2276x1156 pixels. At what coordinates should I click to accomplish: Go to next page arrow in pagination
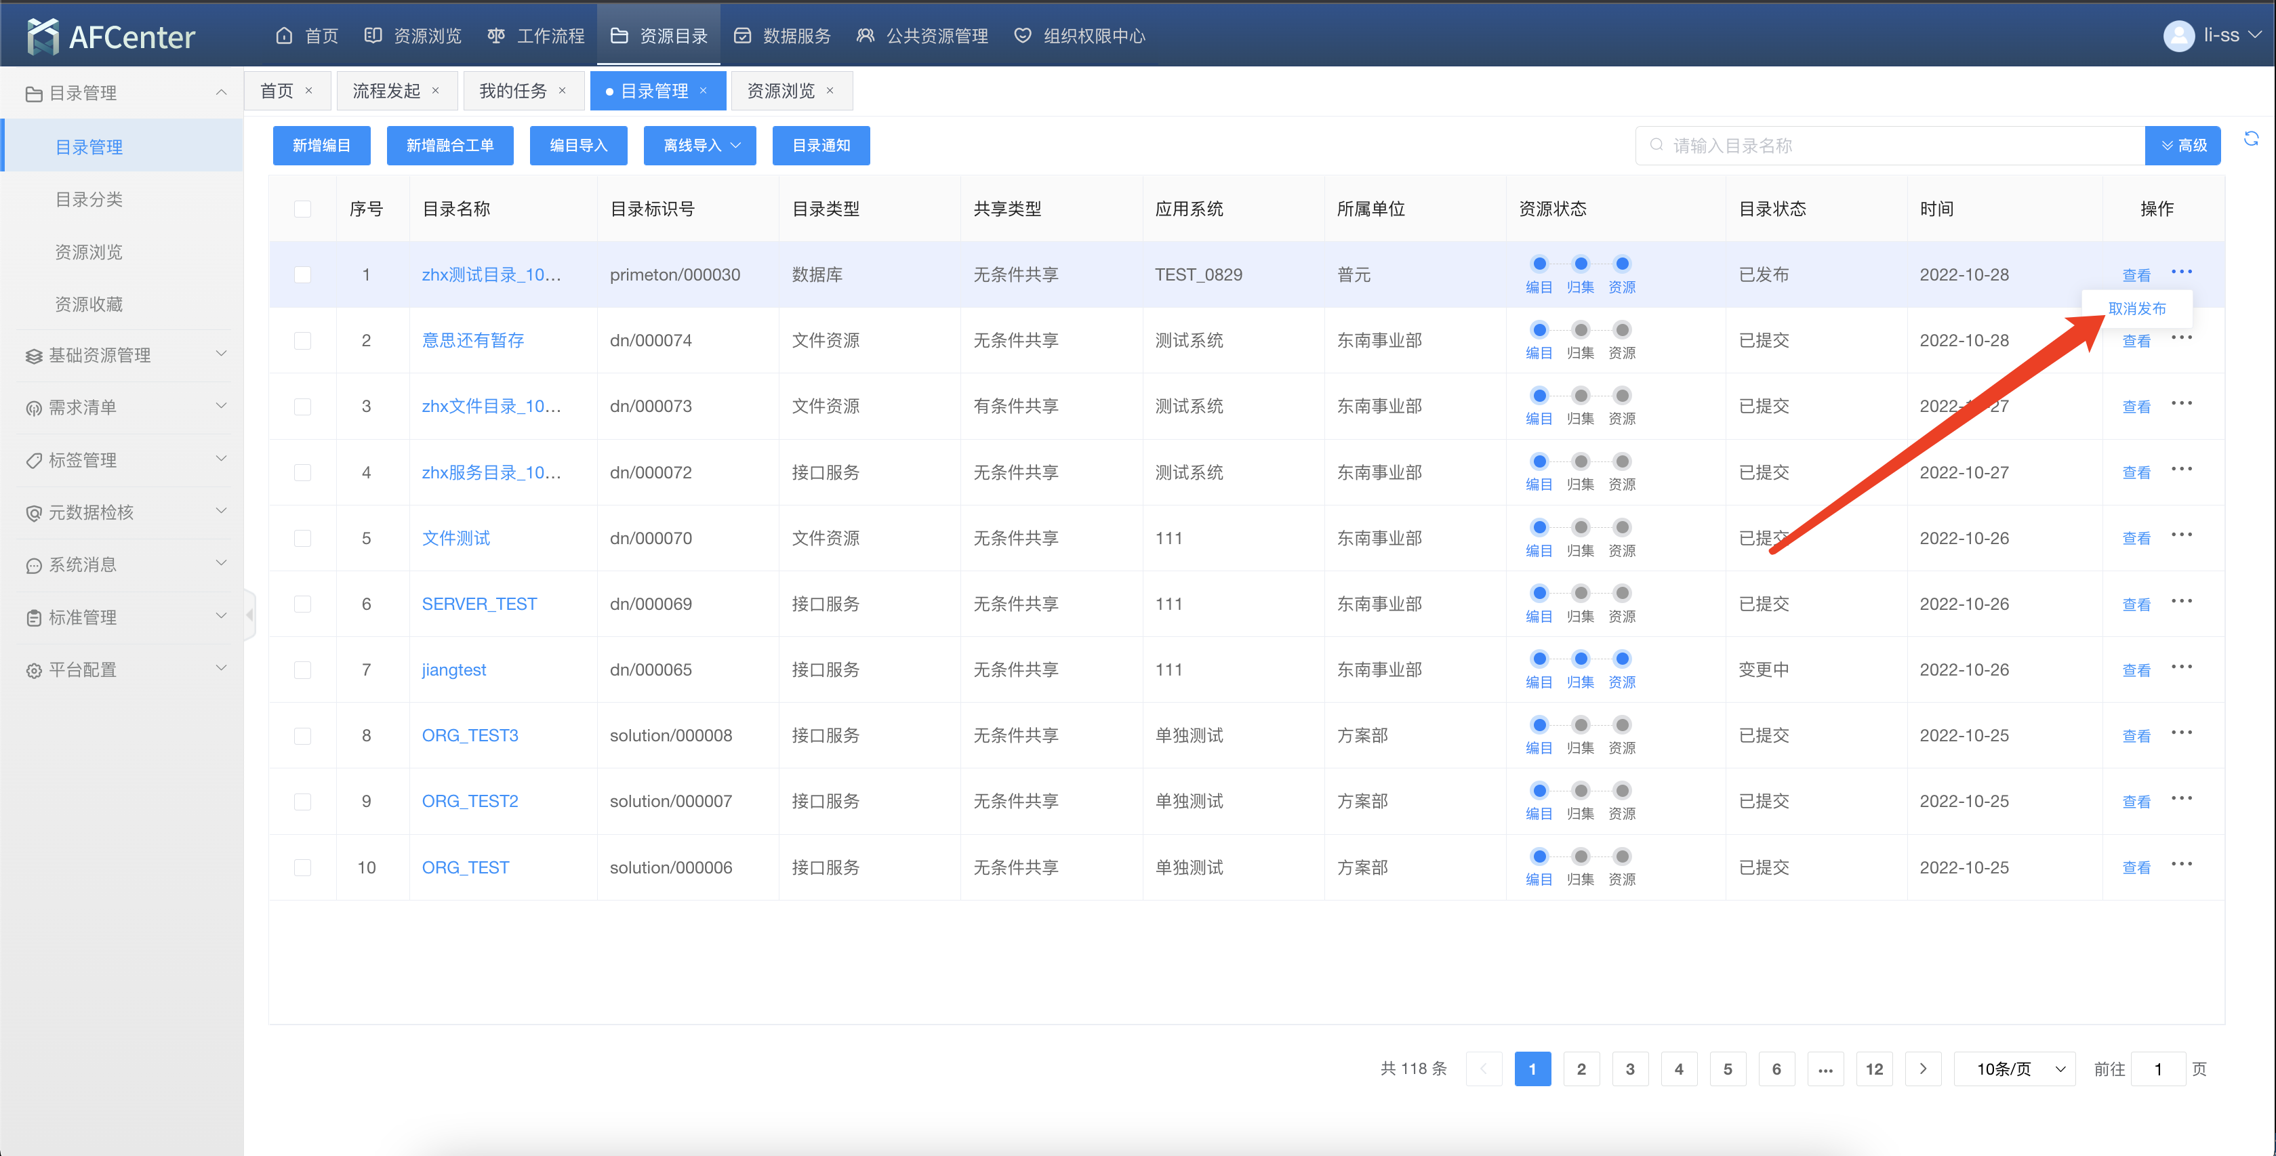coord(1923,1069)
